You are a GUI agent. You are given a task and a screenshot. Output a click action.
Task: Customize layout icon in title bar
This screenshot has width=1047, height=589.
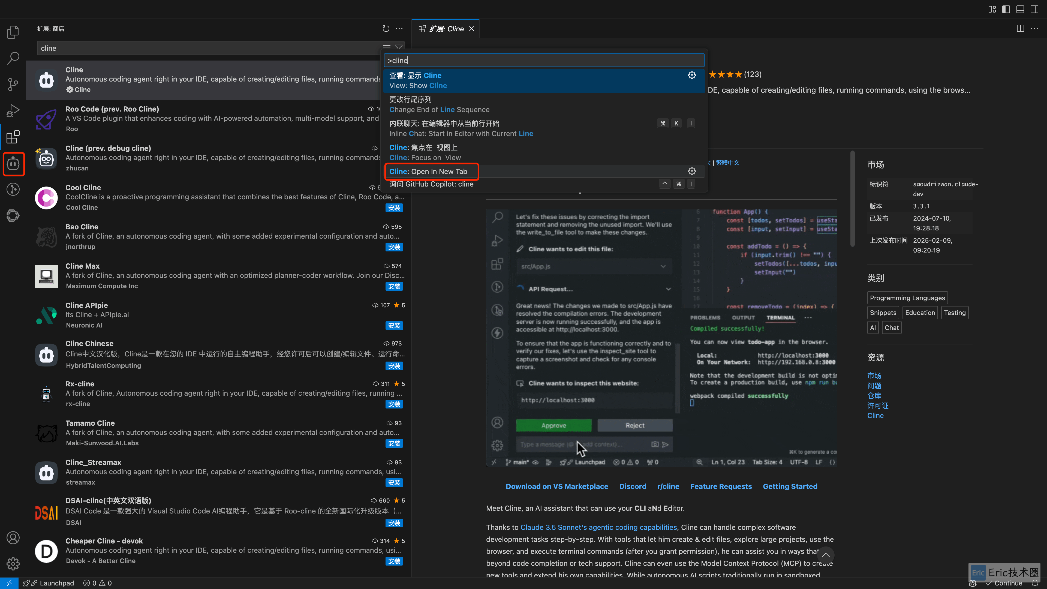(x=992, y=9)
